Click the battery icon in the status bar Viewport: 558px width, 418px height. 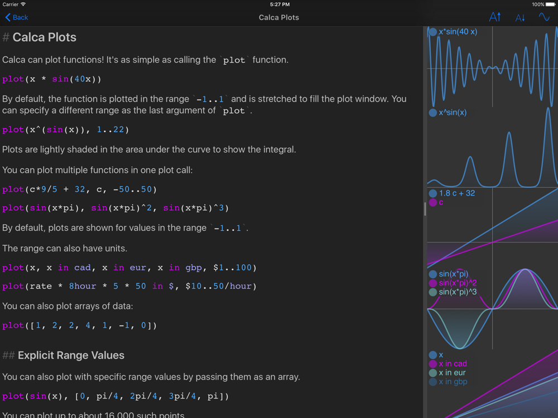pos(550,4)
